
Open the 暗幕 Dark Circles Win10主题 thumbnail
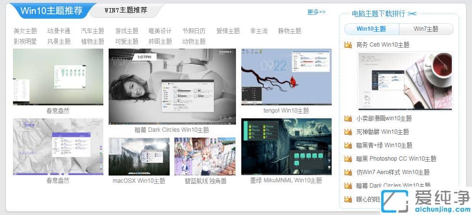[x=172, y=87]
